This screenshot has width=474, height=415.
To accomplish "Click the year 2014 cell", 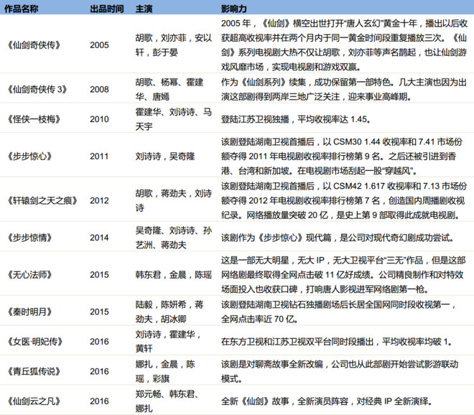I will (x=99, y=238).
